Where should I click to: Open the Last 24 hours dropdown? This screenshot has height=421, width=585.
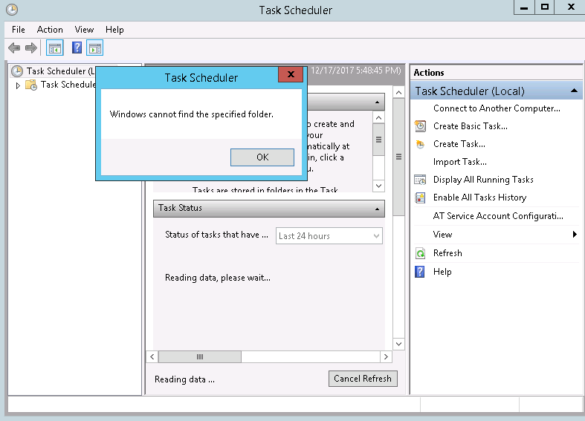(329, 236)
